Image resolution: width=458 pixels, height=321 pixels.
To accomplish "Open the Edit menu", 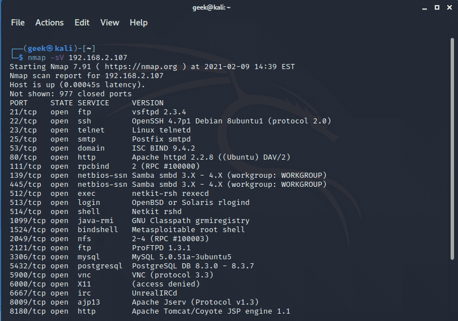I will pyautogui.click(x=82, y=23).
